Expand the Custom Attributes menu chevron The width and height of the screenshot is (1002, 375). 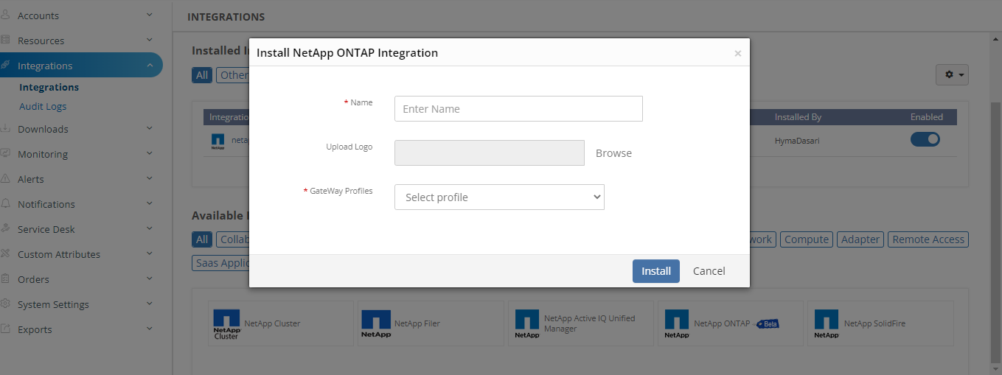click(150, 253)
